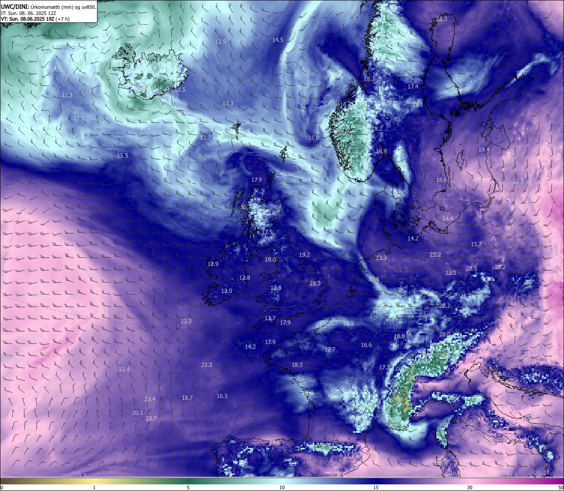Viewport: 564px width, 491px height.
Task: Click the 21.1 value at the bottom edge
Action: pyautogui.click(x=512, y=475)
